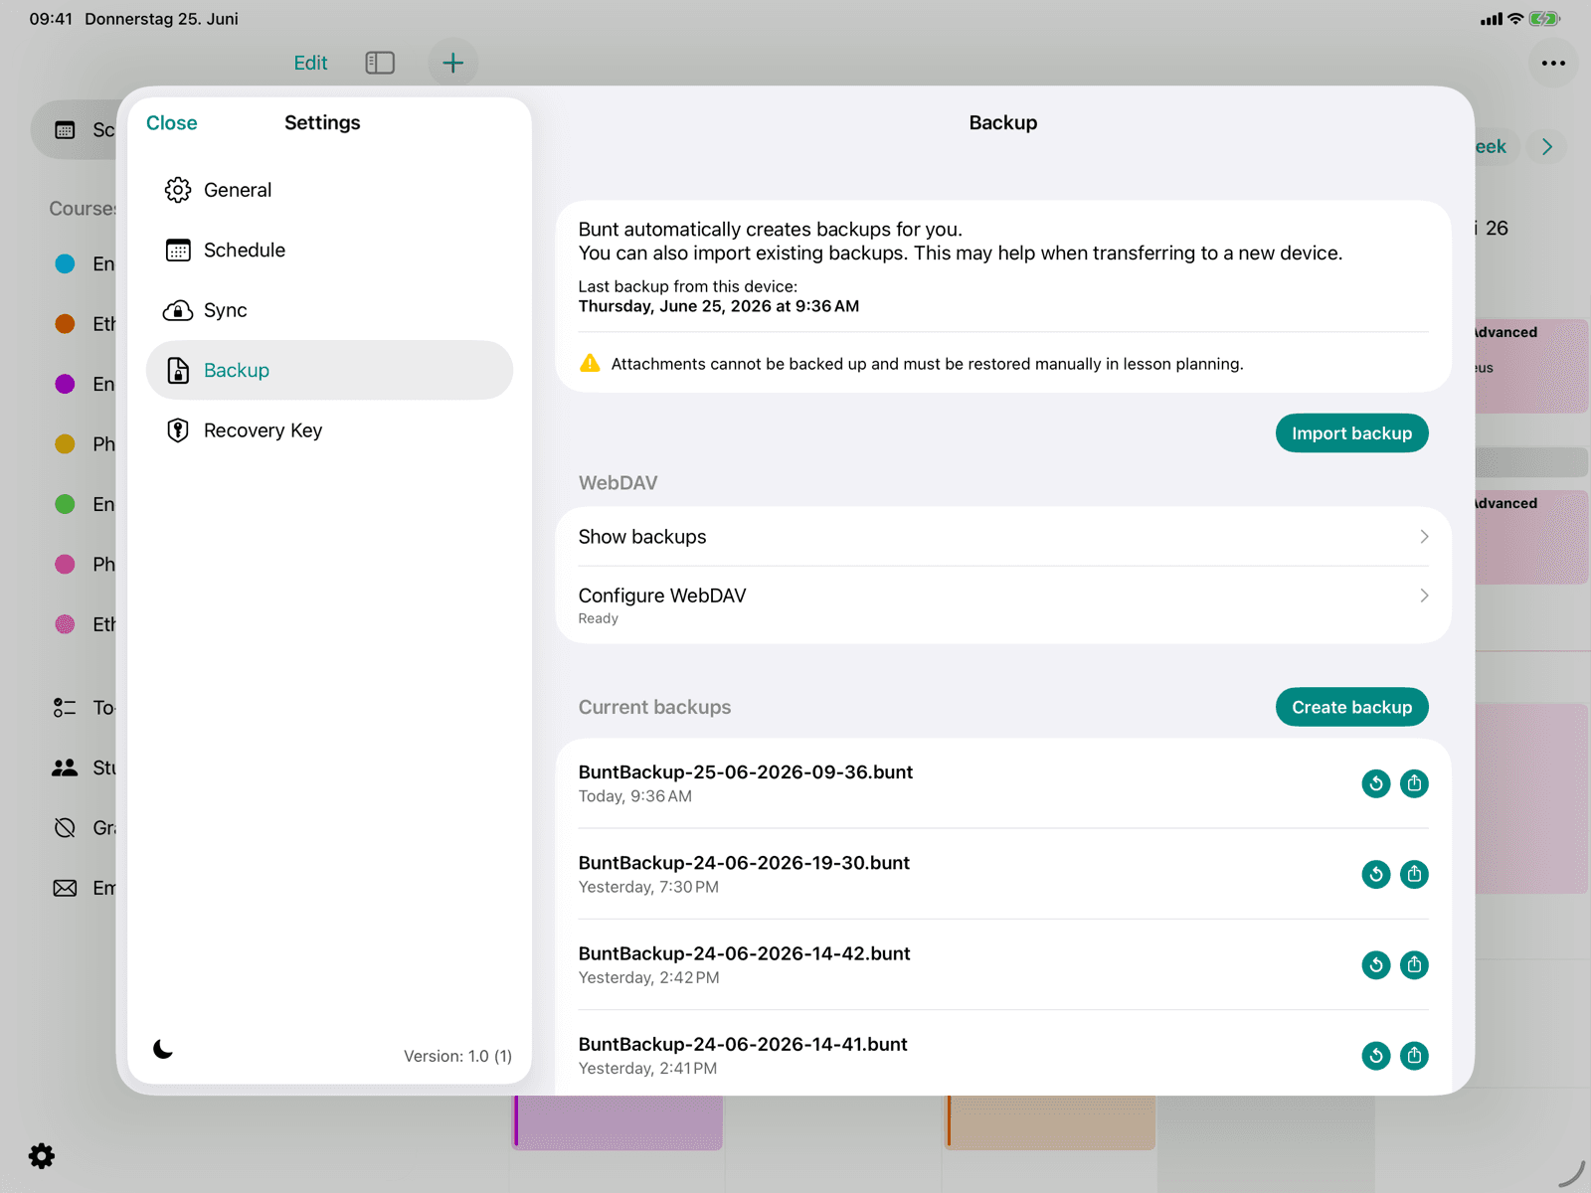Select the purple course color dot
Viewport: 1591px width, 1193px height.
[x=65, y=384]
